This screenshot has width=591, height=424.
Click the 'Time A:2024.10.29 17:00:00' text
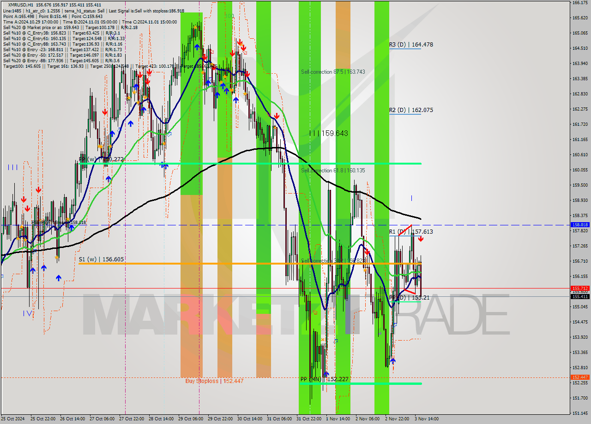click(x=30, y=22)
